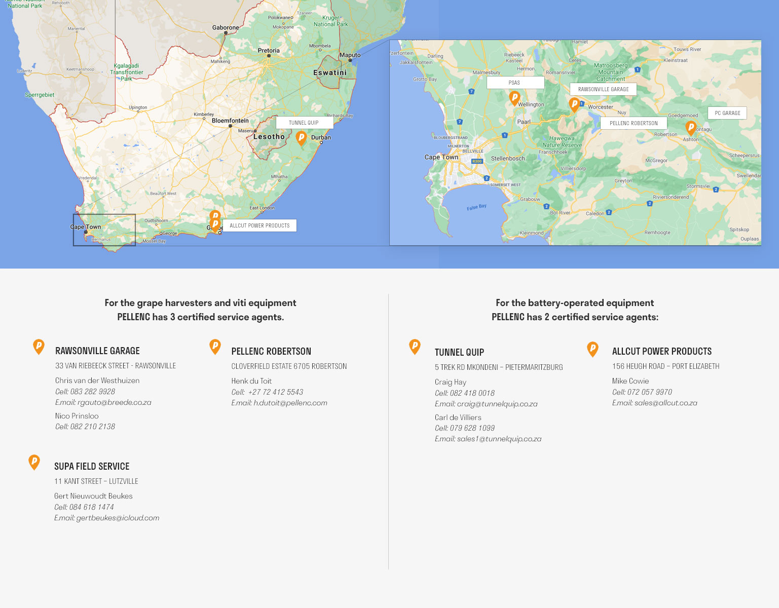The image size is (779, 608).
Task: Click address 33 Van Riebeeck Street - Rawsonville
Action: point(116,366)
